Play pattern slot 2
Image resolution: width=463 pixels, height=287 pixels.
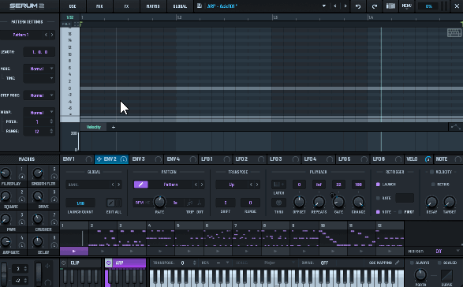click(x=103, y=252)
